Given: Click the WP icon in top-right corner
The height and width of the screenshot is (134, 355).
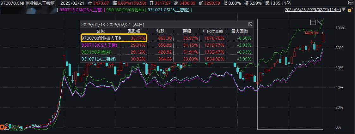Looking at the screenshot, I should click(351, 3).
